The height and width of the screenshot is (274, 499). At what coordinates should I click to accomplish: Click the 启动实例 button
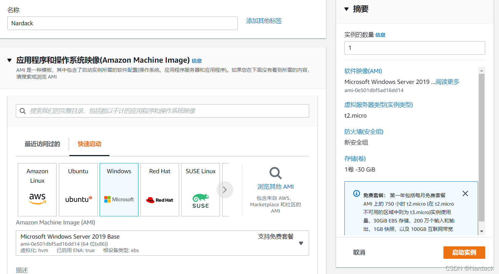click(464, 252)
